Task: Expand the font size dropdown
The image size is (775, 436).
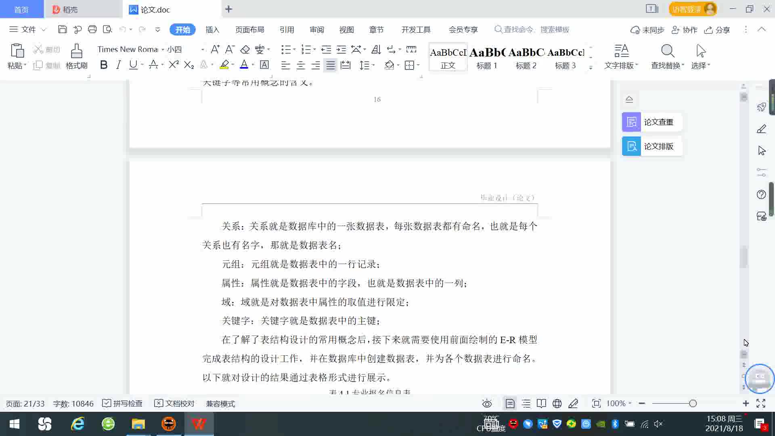Action: 202,49
